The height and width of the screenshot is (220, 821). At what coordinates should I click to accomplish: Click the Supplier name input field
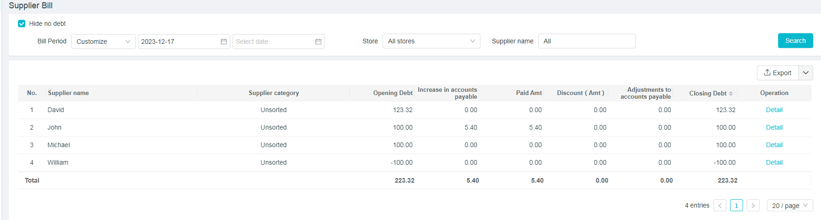click(x=587, y=41)
